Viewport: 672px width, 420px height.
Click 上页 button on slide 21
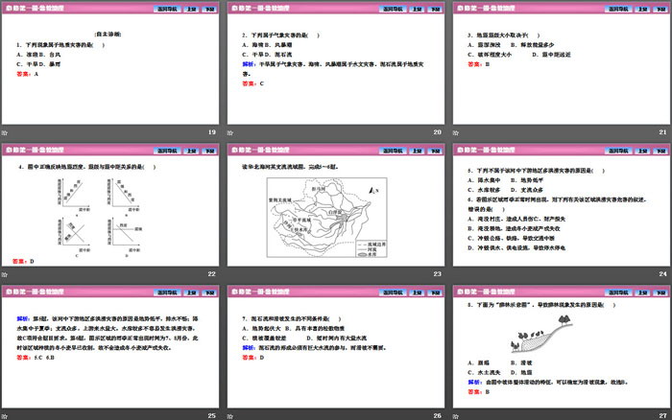[642, 9]
